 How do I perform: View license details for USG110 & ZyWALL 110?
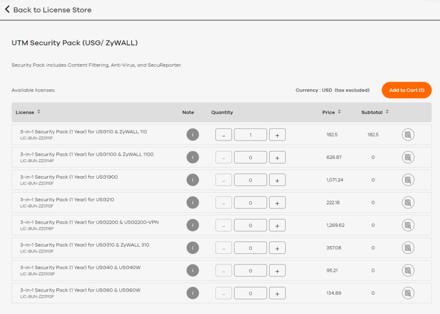pyautogui.click(x=408, y=135)
